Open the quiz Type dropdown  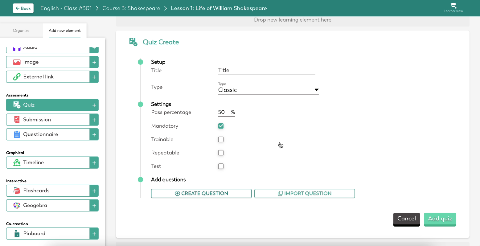[x=316, y=90]
